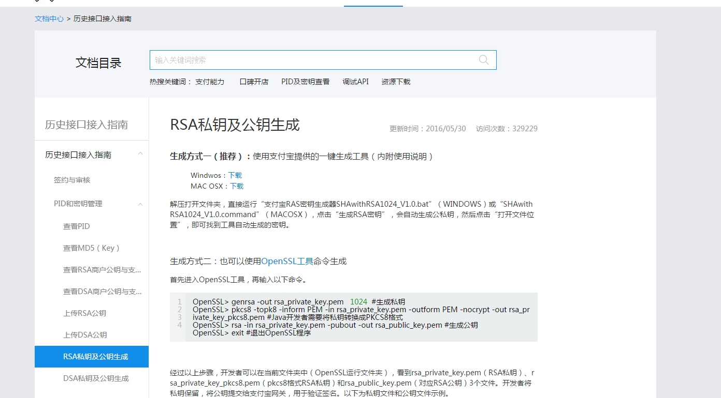Screen dimensions: 721x398
Task: Click the MAC OSX 下载 link
Action: [x=237, y=186]
